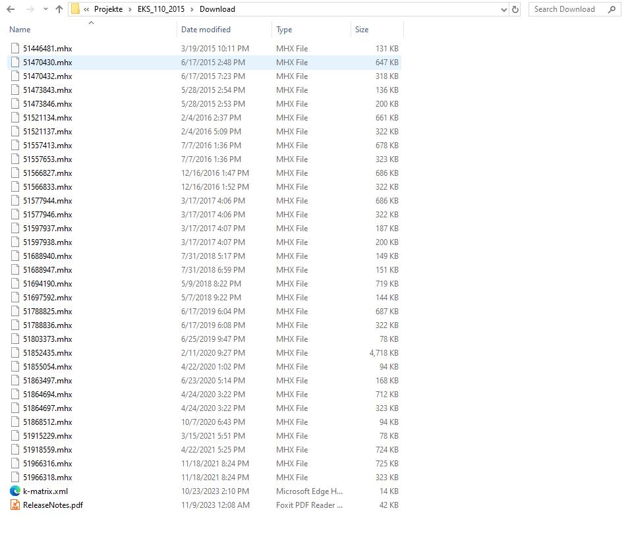Sort by Date modified column
Image resolution: width=630 pixels, height=552 pixels.
206,30
